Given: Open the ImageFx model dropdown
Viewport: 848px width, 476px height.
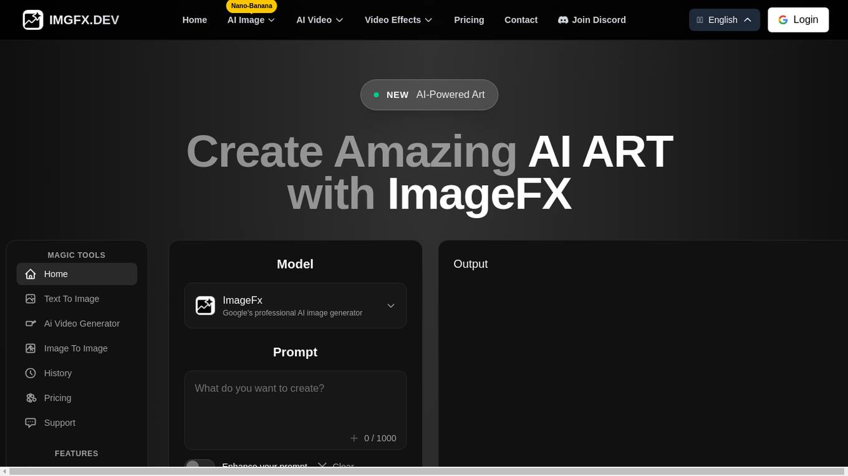Looking at the screenshot, I should pyautogui.click(x=296, y=306).
